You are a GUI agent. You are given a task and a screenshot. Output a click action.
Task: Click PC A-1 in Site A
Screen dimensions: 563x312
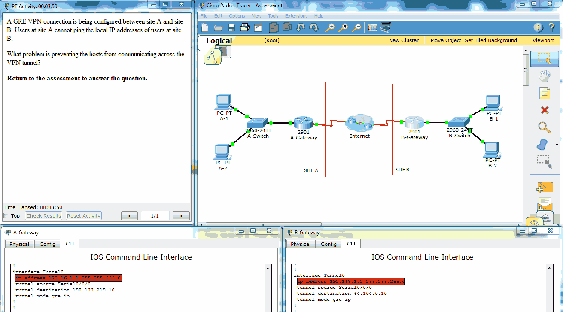point(223,103)
